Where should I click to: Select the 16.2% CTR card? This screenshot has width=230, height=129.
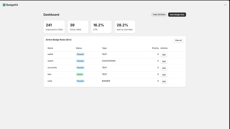(101, 27)
